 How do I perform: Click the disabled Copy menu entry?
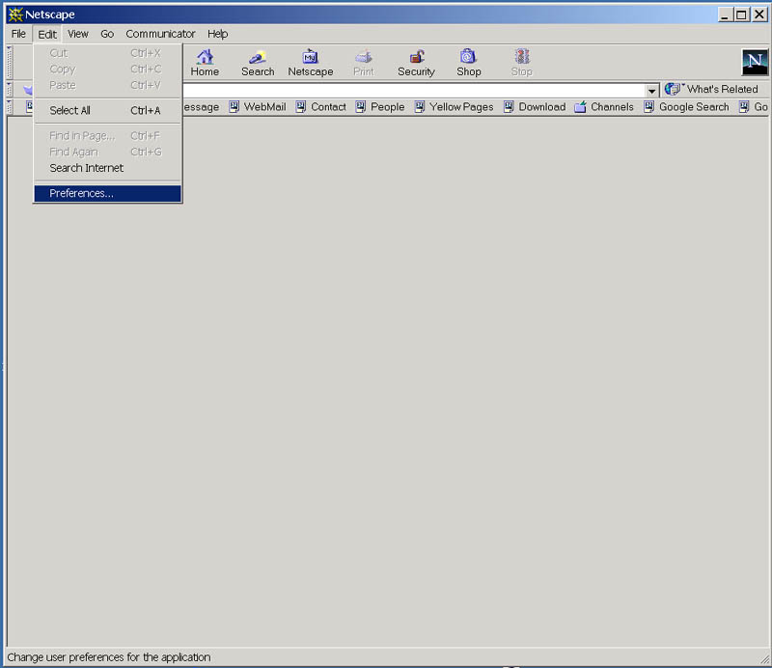pos(108,69)
